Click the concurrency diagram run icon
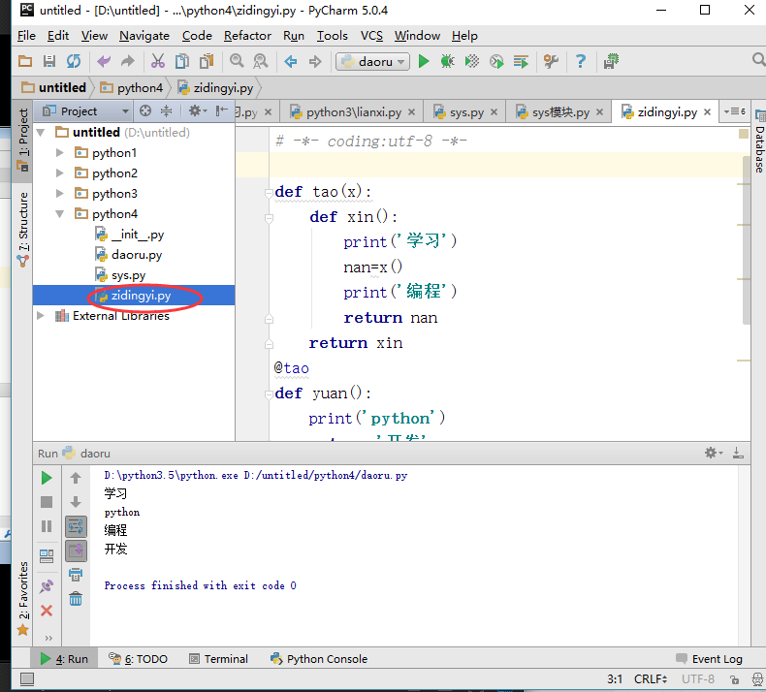Image resolution: width=766 pixels, height=692 pixels. pyautogui.click(x=521, y=61)
